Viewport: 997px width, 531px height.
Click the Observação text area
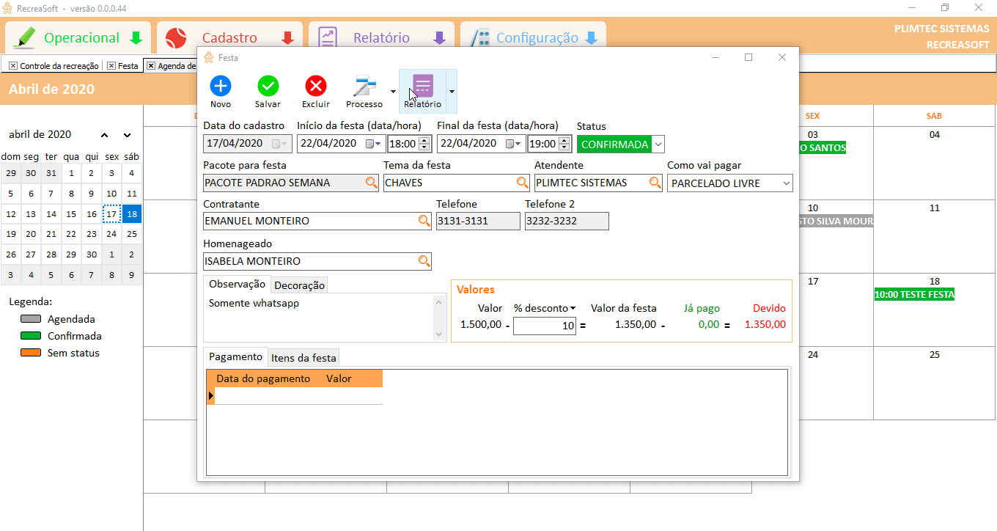coord(319,318)
